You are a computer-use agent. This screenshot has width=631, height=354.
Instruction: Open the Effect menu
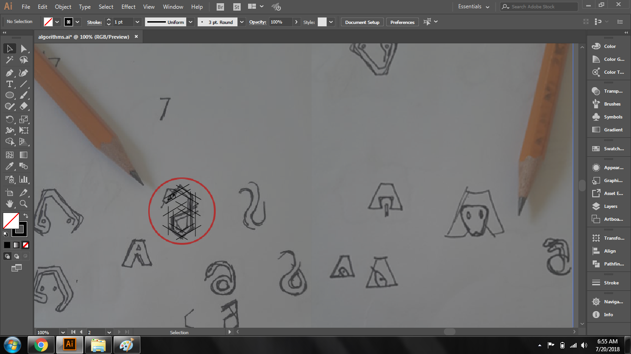(x=128, y=7)
